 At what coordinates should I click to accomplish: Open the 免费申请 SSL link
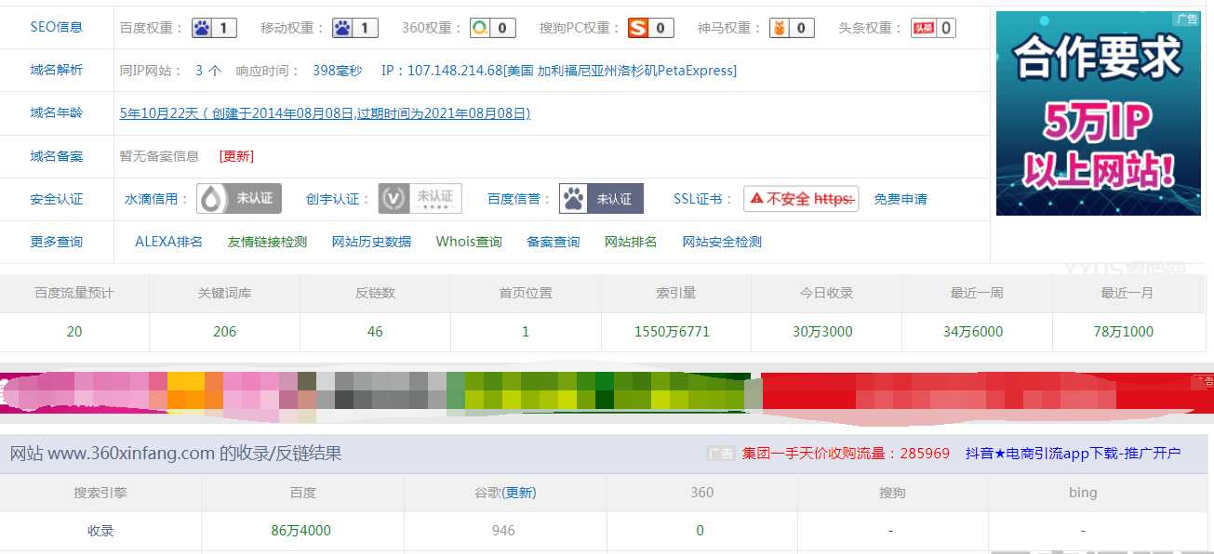(900, 199)
